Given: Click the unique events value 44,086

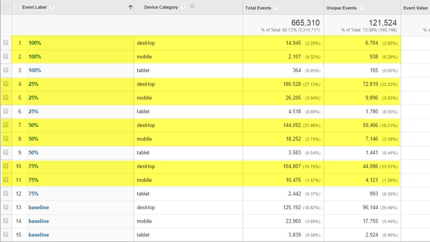Looking at the screenshot, I should (370, 166).
